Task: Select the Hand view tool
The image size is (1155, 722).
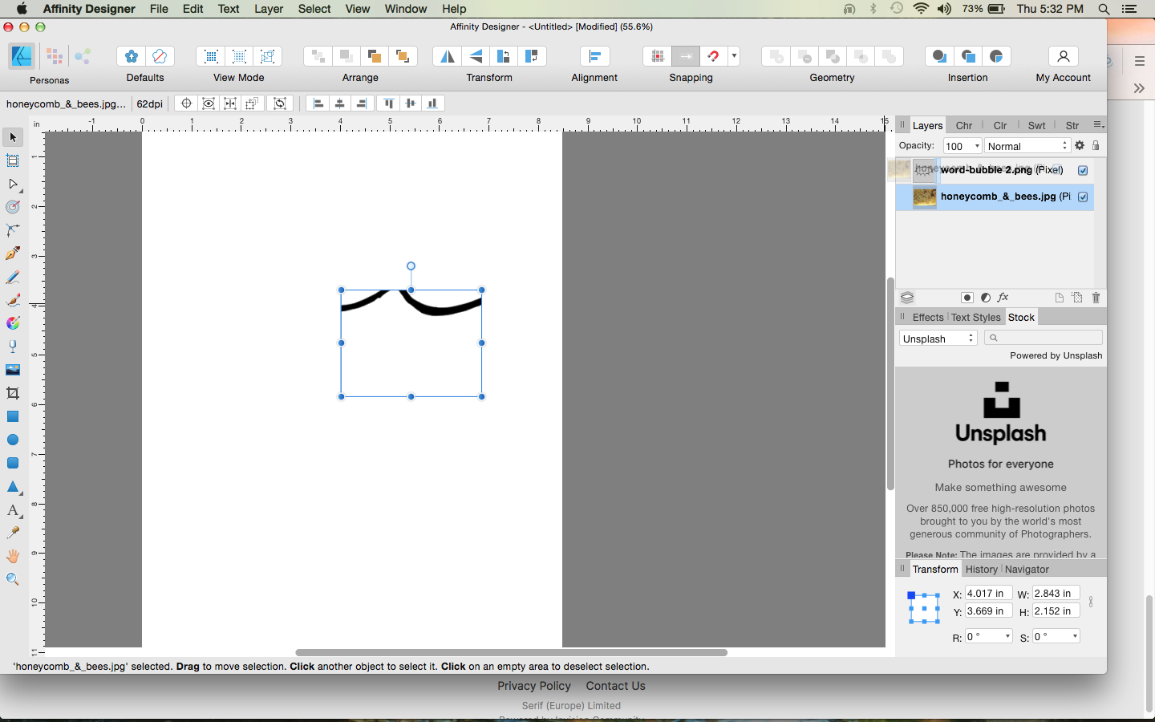Action: click(13, 556)
